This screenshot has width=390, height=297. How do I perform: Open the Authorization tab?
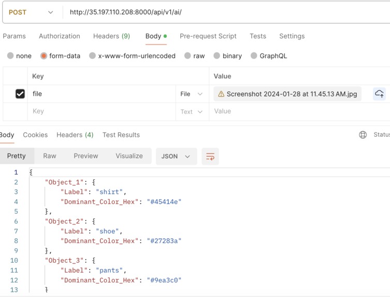(60, 36)
